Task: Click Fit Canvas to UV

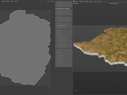Action: coord(64,28)
